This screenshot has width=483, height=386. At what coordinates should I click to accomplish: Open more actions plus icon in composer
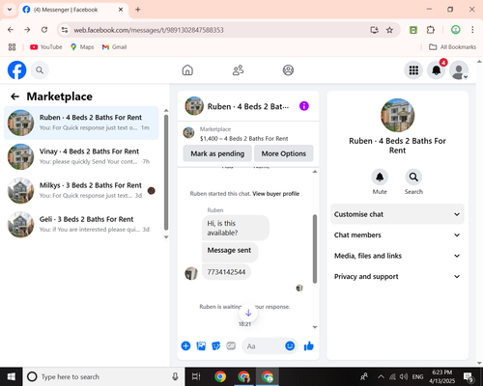(x=185, y=345)
